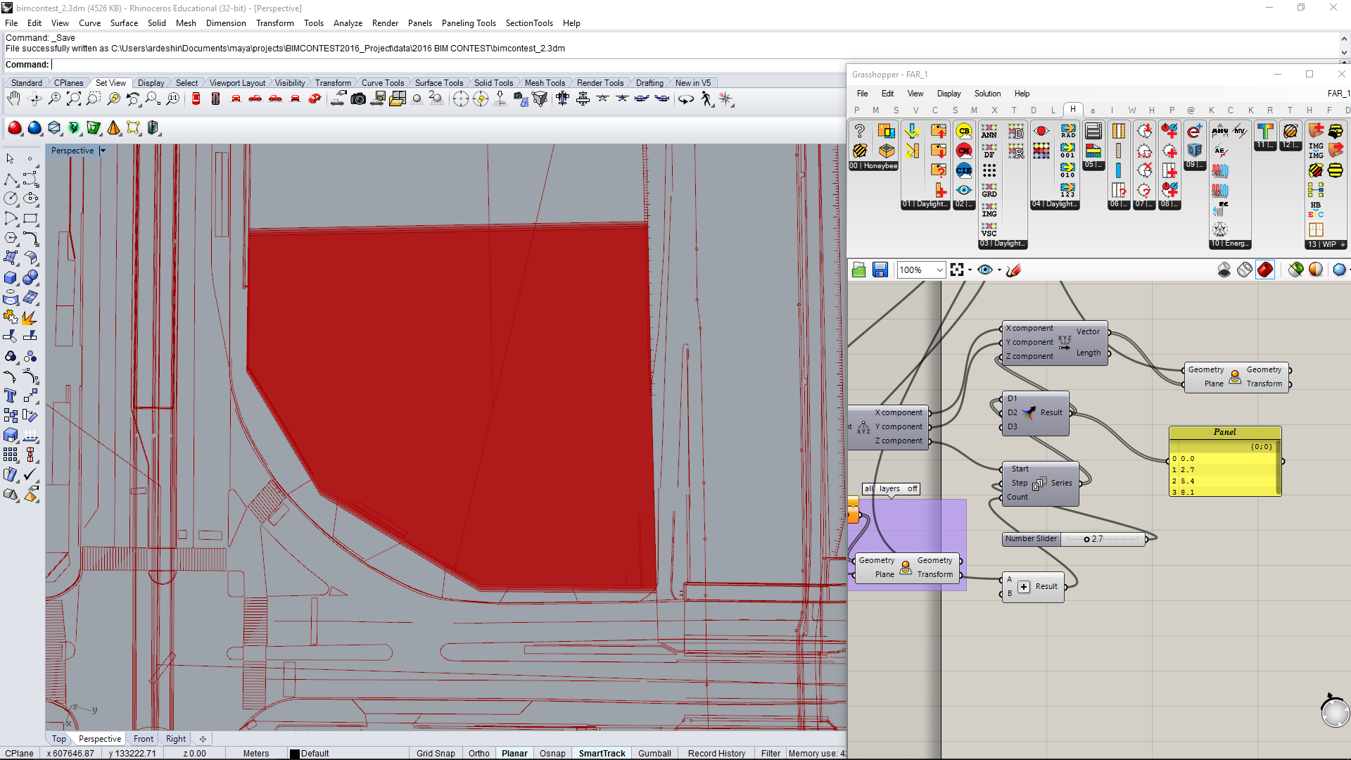
Task: Click the Honeybee question mark component icon
Action: tap(859, 131)
